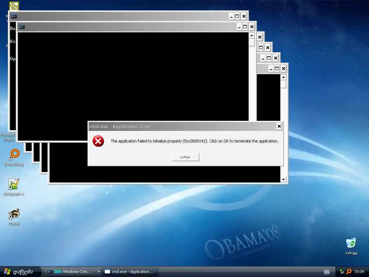Click the red error icon in the dialog

[x=98, y=141]
